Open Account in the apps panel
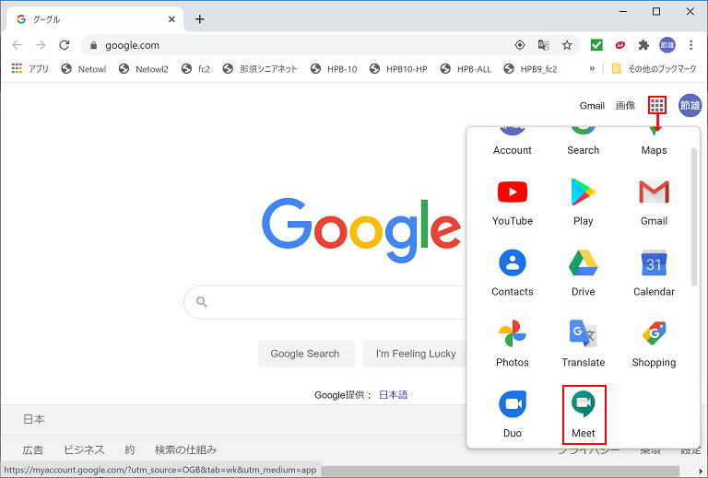 point(512,142)
